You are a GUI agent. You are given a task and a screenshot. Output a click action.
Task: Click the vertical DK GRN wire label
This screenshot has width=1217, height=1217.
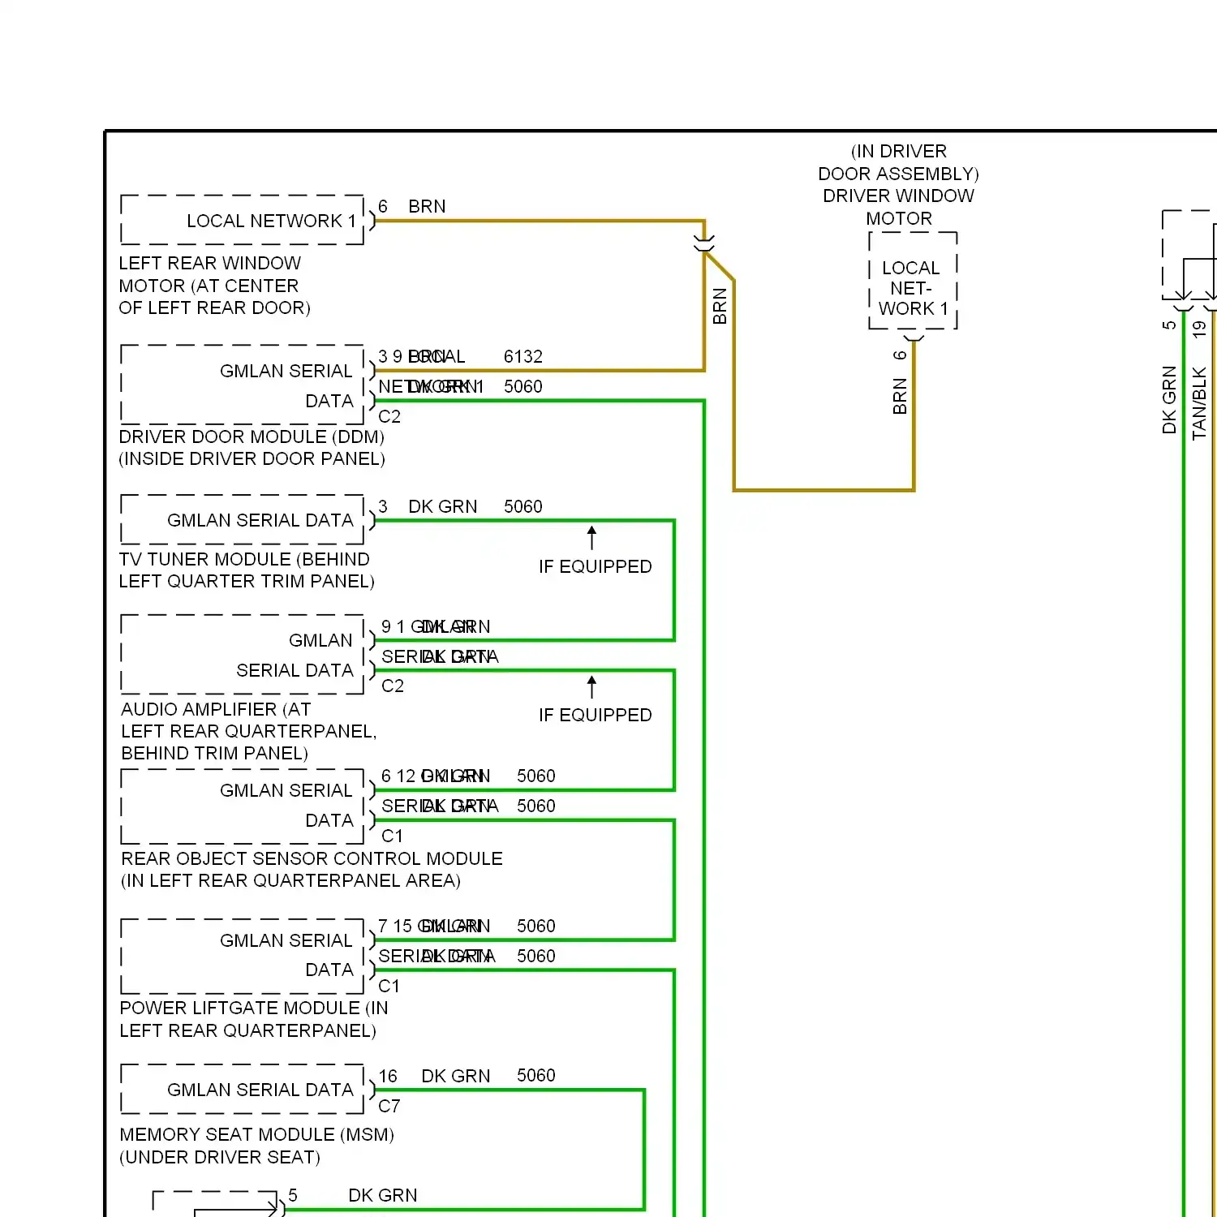click(1169, 400)
